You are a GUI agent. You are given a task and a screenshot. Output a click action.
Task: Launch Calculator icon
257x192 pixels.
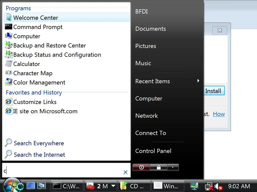(x=9, y=64)
